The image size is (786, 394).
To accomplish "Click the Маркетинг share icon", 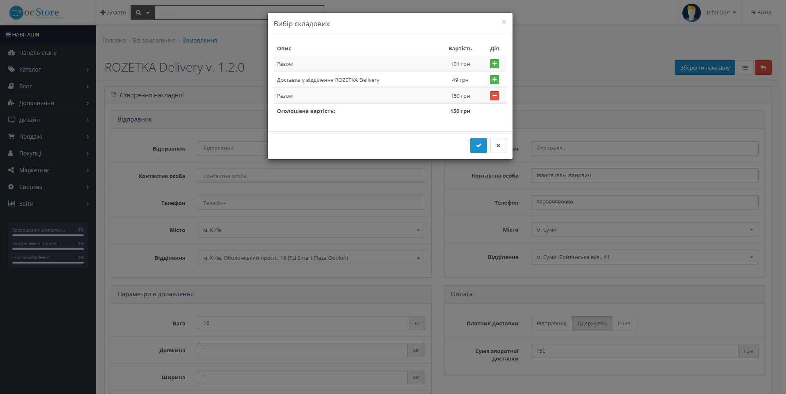I will tap(11, 170).
